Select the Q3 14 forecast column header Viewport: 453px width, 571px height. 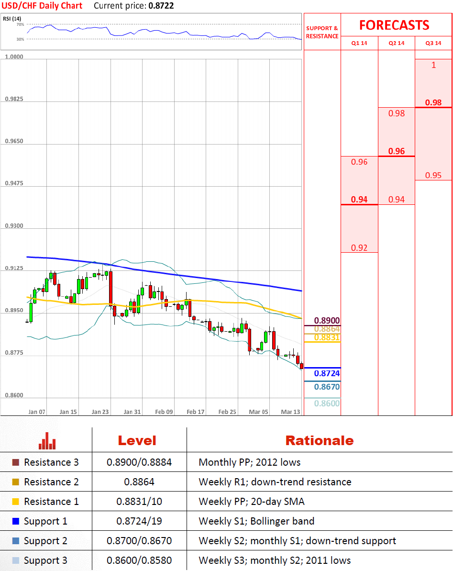433,43
